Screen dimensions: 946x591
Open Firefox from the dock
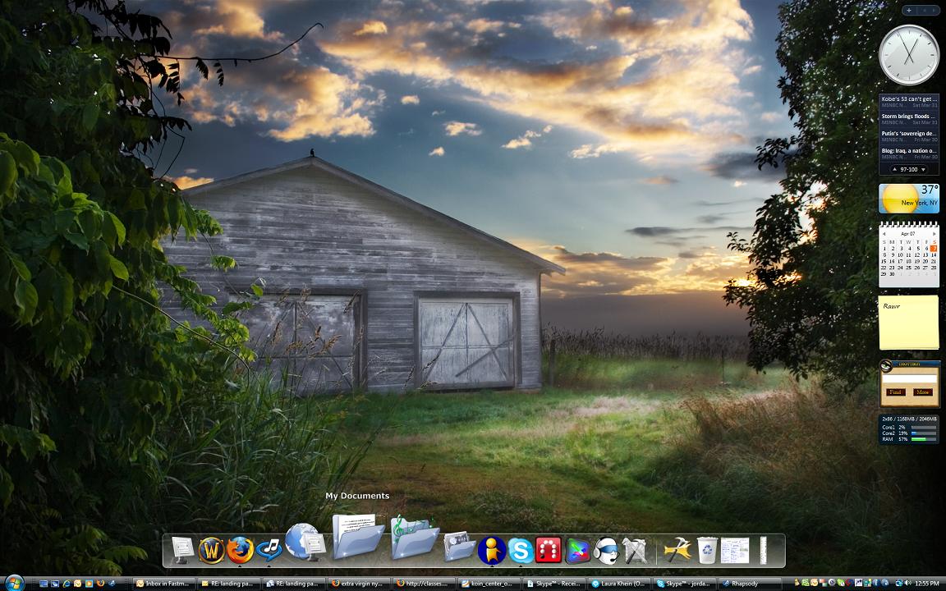click(x=241, y=548)
